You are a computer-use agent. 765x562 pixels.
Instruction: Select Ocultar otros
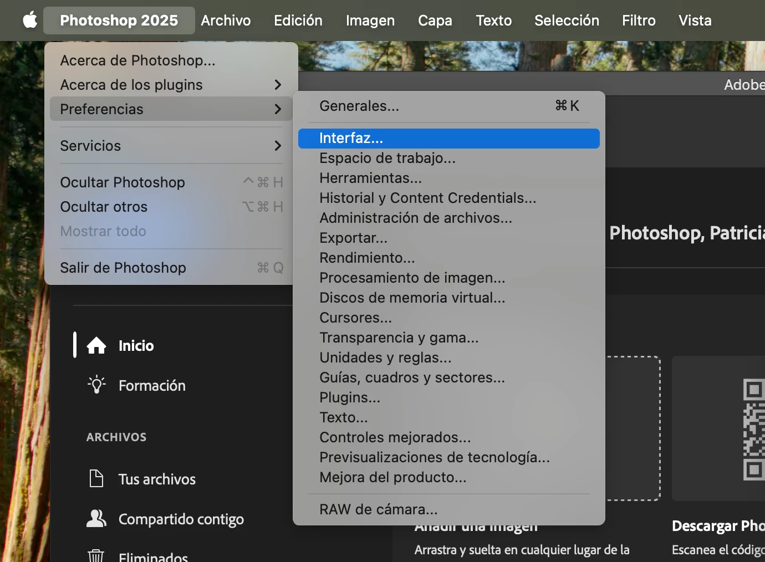pos(171,207)
